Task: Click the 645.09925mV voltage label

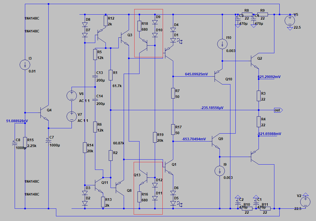Action: point(196,74)
